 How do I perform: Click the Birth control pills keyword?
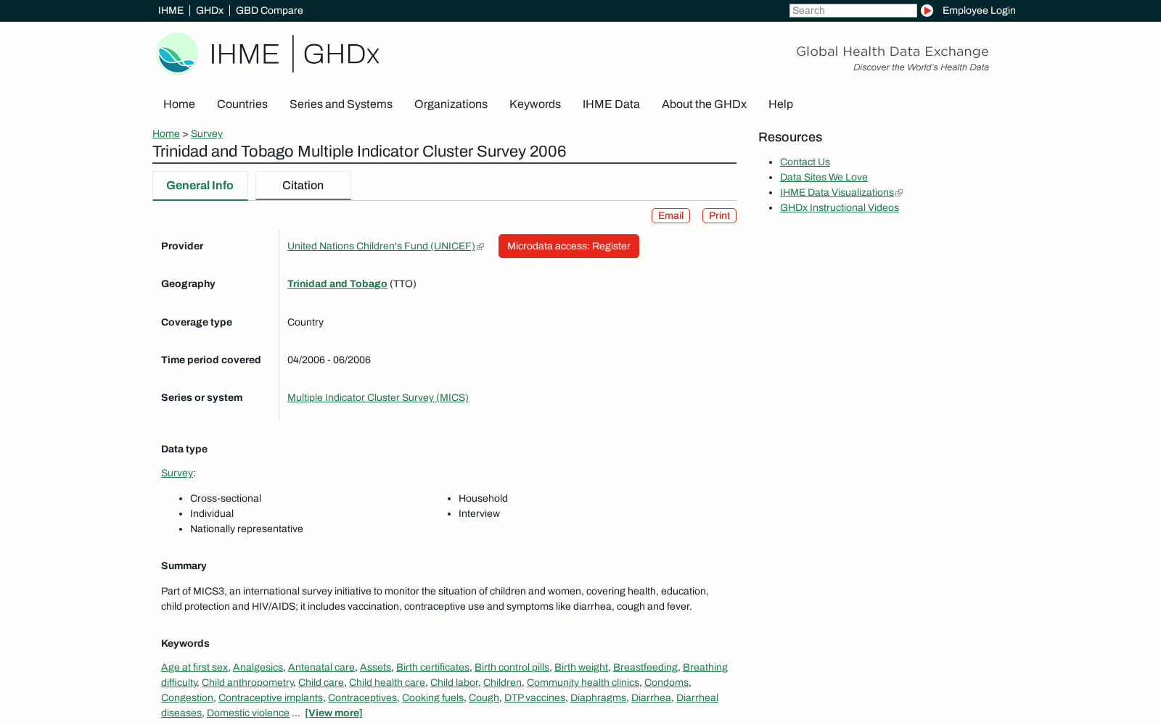[512, 667]
